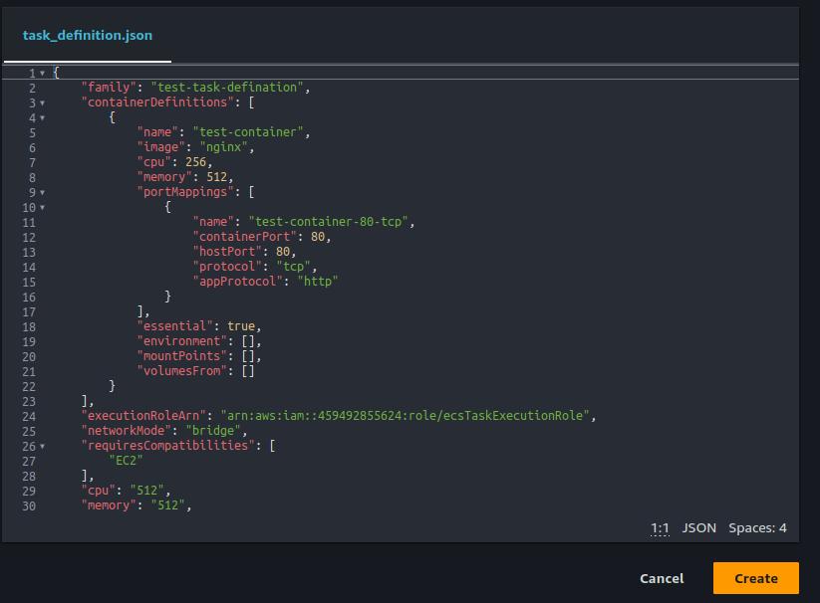The image size is (820, 603).
Task: Click the "test-container-80-tcp" port name value
Action: (x=327, y=222)
